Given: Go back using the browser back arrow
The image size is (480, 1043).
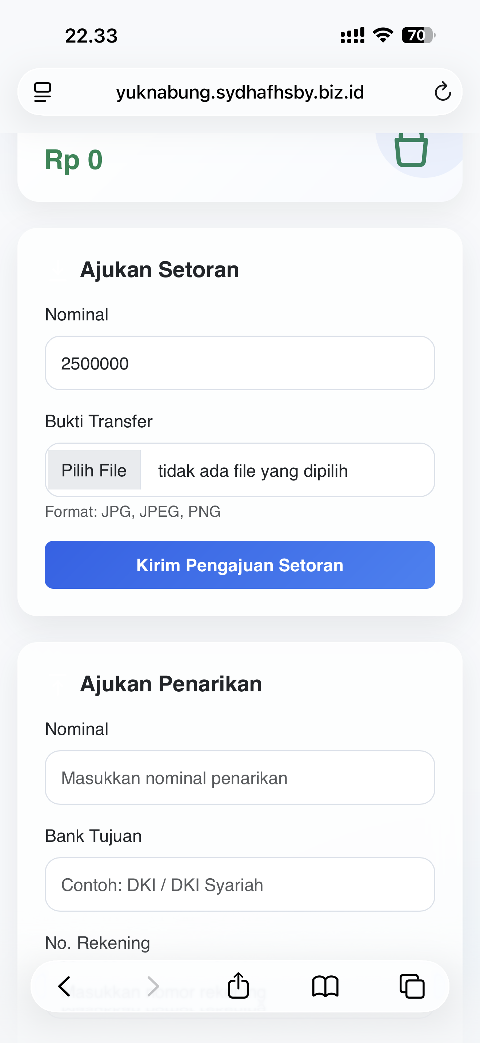Looking at the screenshot, I should tap(65, 986).
